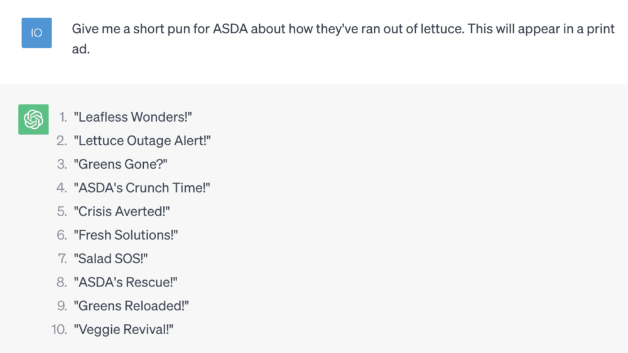The width and height of the screenshot is (628, 353).
Task: Click the list number "10." marker
Action: point(60,329)
